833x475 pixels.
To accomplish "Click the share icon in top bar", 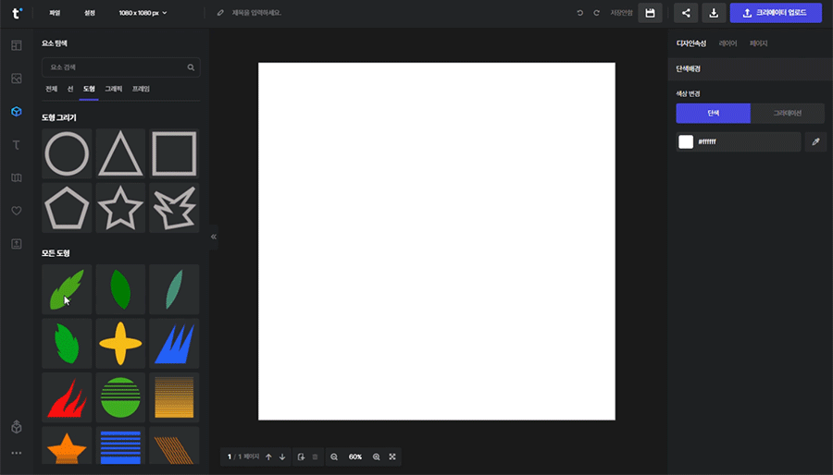I will click(686, 13).
